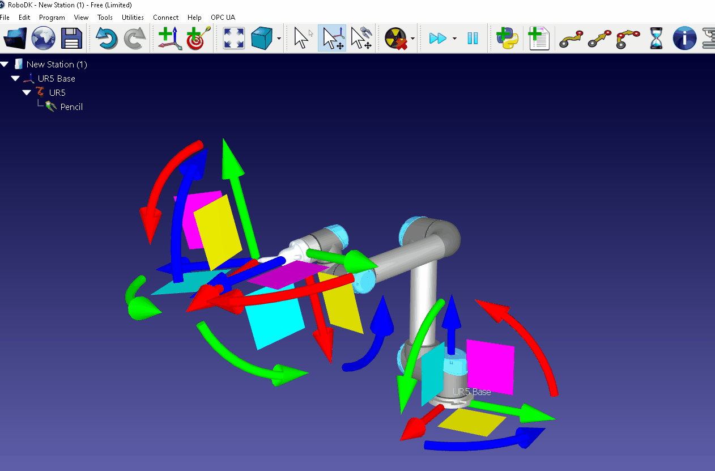This screenshot has width=715, height=471.
Task: Toggle the Move reference frames tool
Action: (332, 39)
